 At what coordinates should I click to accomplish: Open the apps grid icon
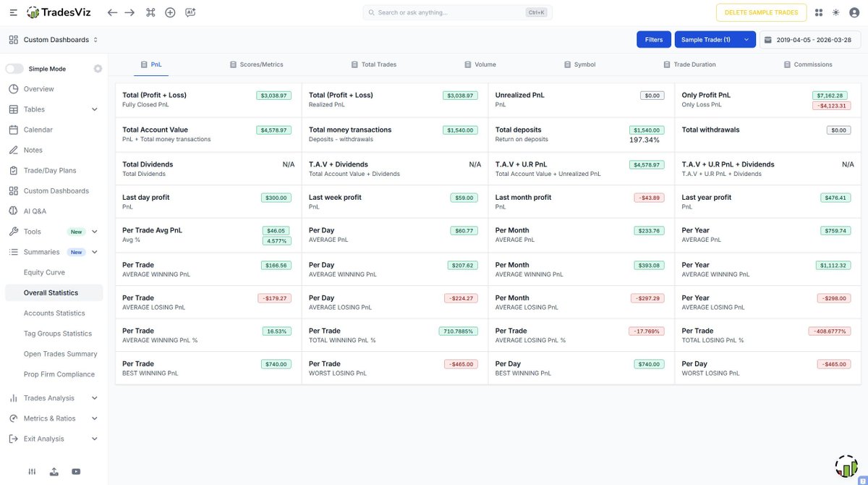[x=819, y=12]
